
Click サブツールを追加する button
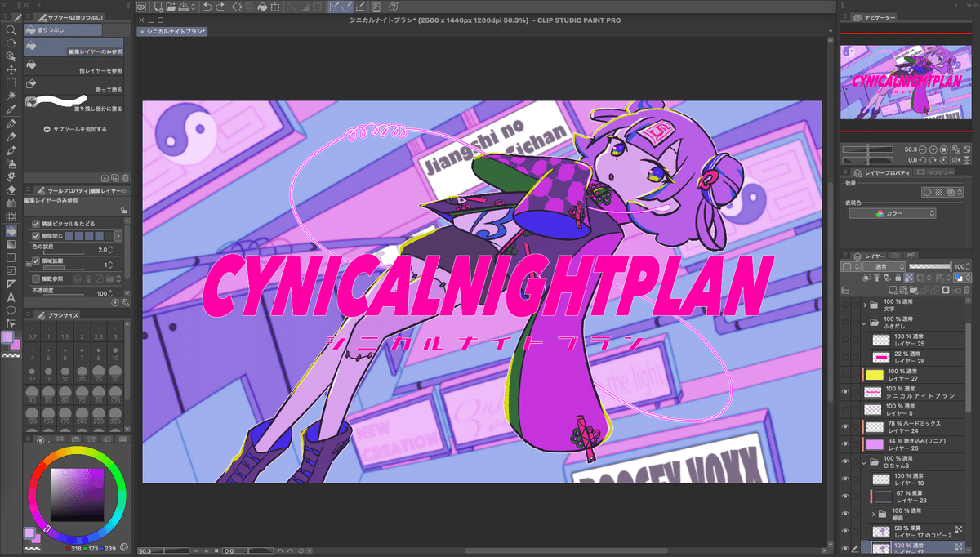[74, 129]
